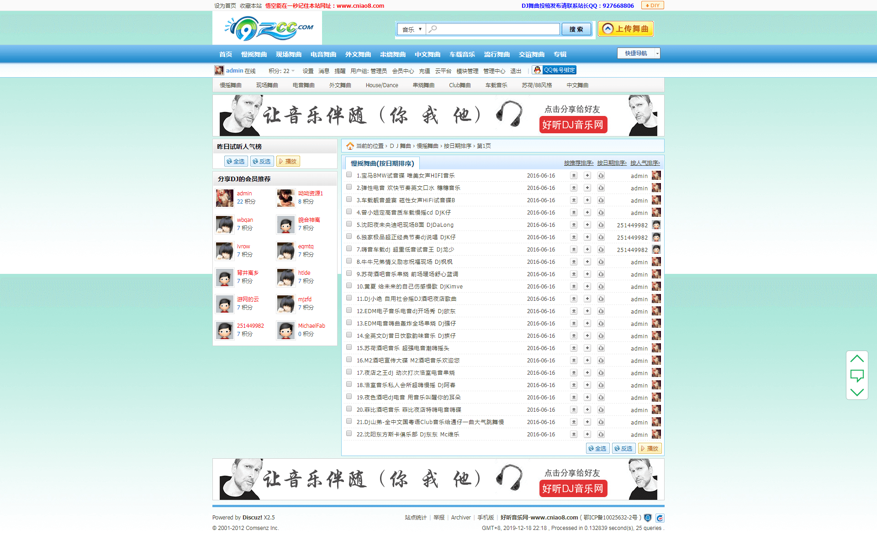This screenshot has width=877, height=540.
Task: Click home icon in breadcrumb bar
Action: click(x=350, y=146)
